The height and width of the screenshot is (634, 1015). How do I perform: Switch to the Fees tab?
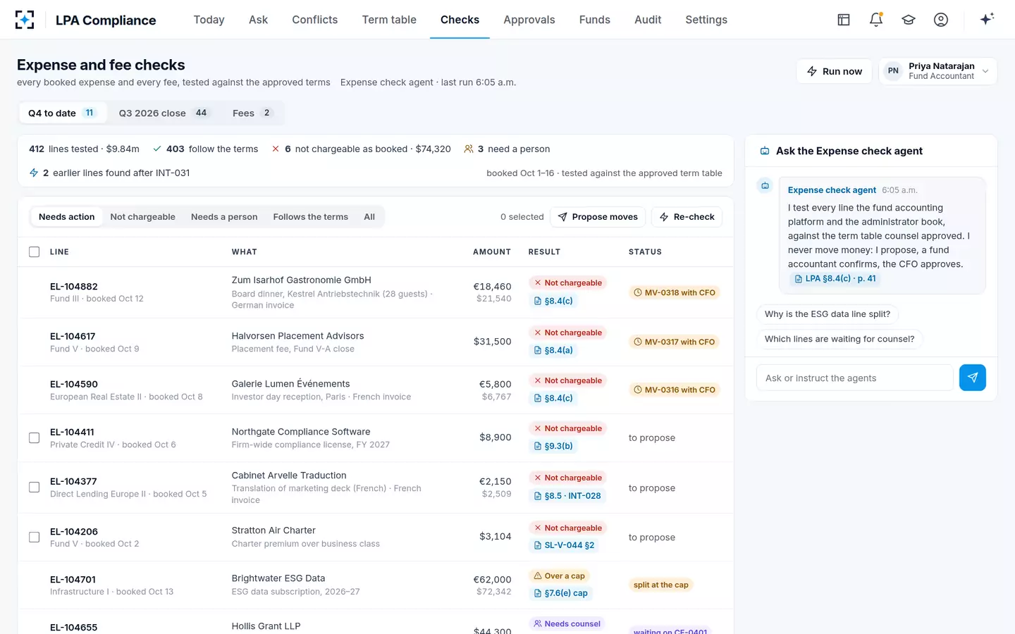tap(252, 113)
